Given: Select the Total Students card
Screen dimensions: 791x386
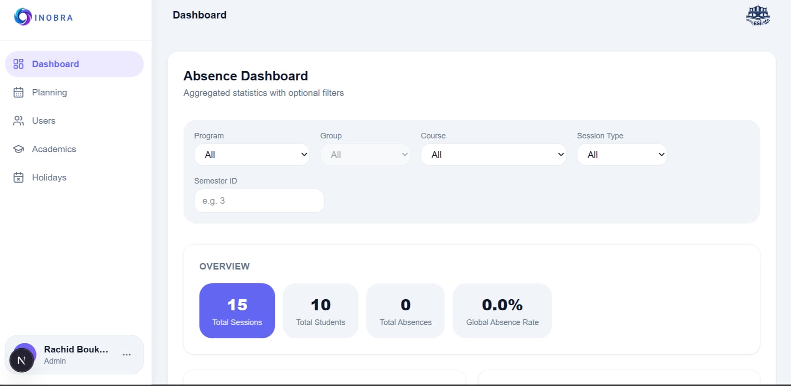Looking at the screenshot, I should tap(320, 311).
